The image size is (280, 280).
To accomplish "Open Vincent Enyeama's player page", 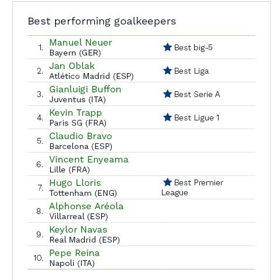I will [x=89, y=160].
